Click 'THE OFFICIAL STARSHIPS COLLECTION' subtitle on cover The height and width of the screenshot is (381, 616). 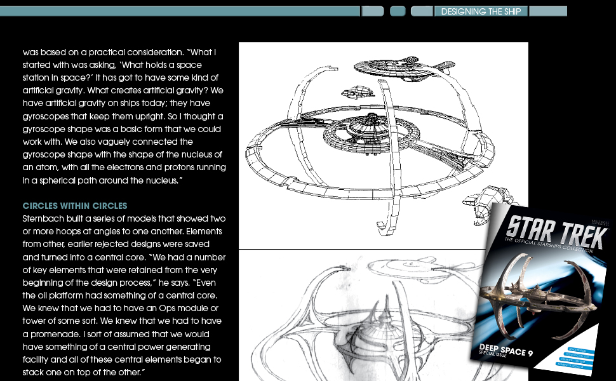click(549, 245)
